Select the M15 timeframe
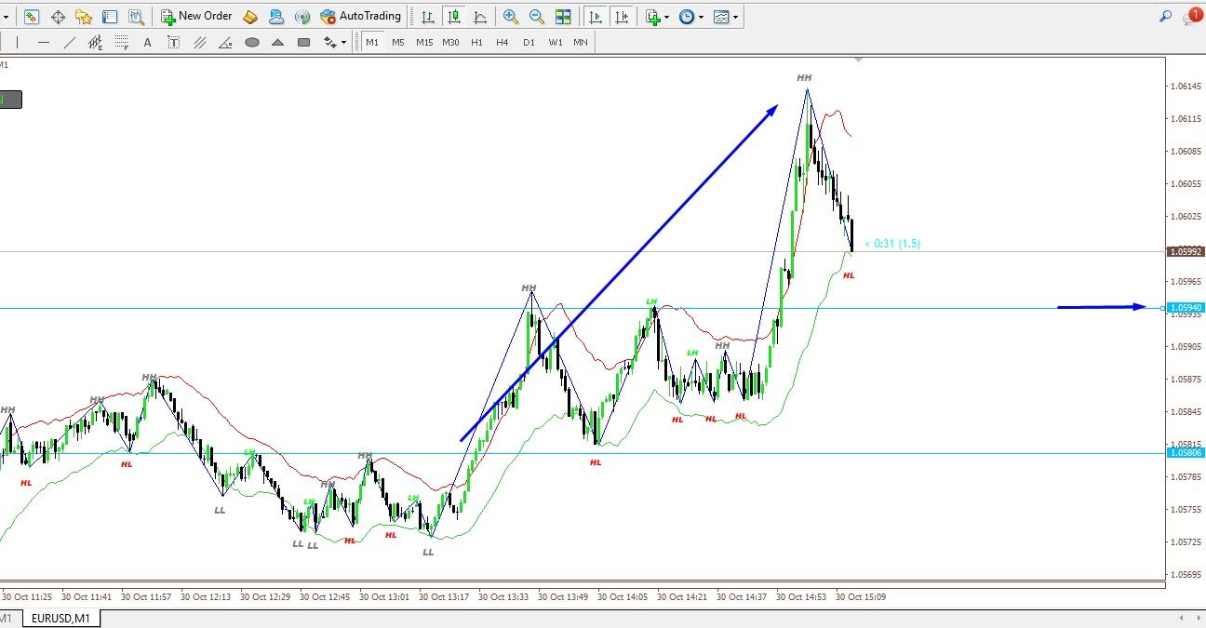Viewport: 1206px width, 628px height. pos(424,42)
